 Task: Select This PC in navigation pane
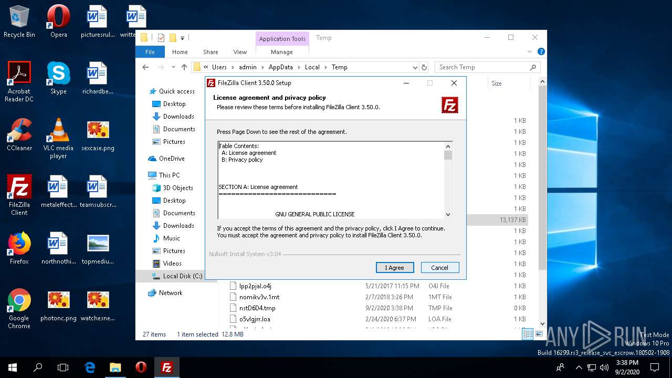(x=169, y=175)
